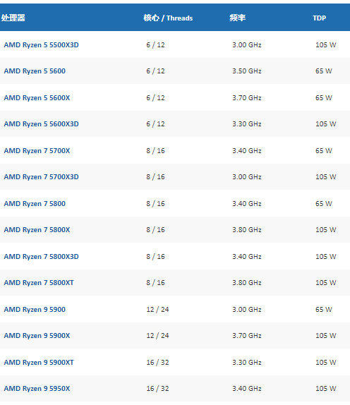Click the AMD Ryzen 9 5900 link

(x=35, y=310)
